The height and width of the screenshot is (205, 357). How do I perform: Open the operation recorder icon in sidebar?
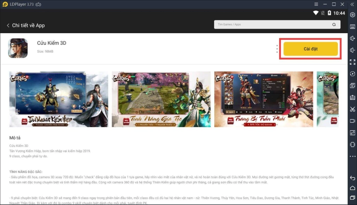(x=352, y=74)
